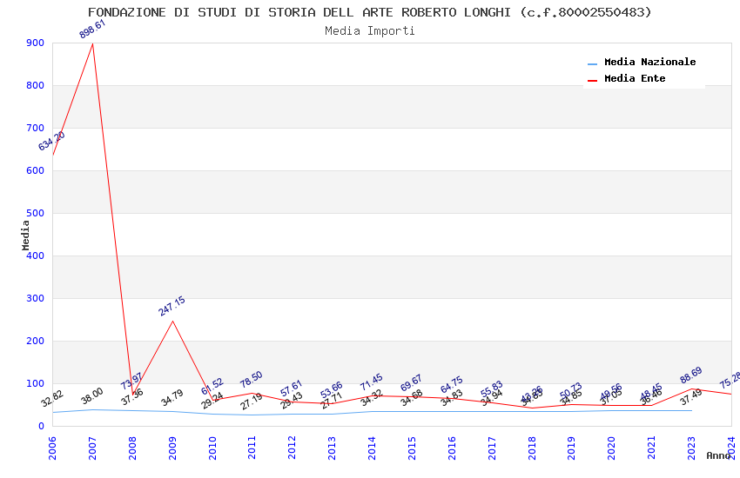
Task: Click the 2011 year label
Action: pos(252,448)
